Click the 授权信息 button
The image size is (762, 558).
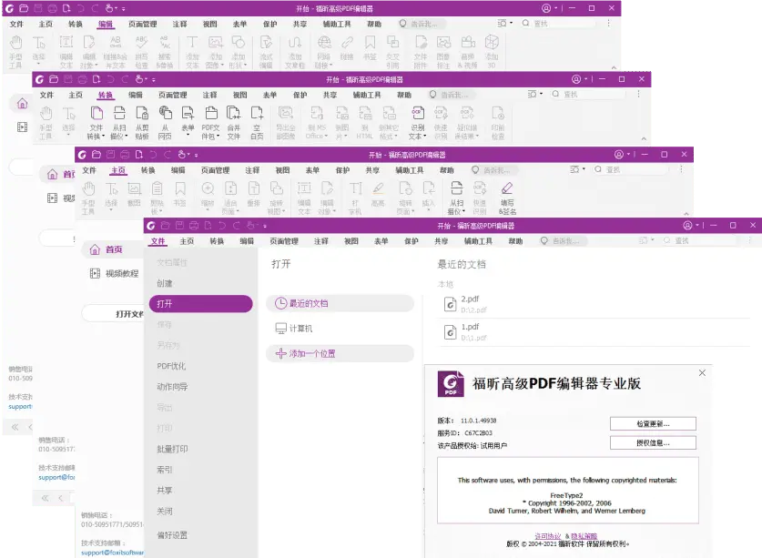[653, 442]
